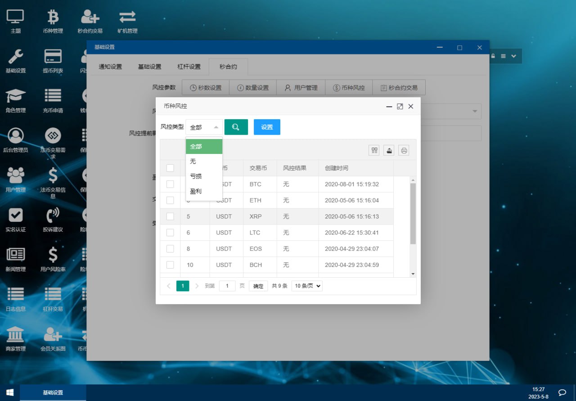Open the 日志信息 desktop icon

point(15,299)
